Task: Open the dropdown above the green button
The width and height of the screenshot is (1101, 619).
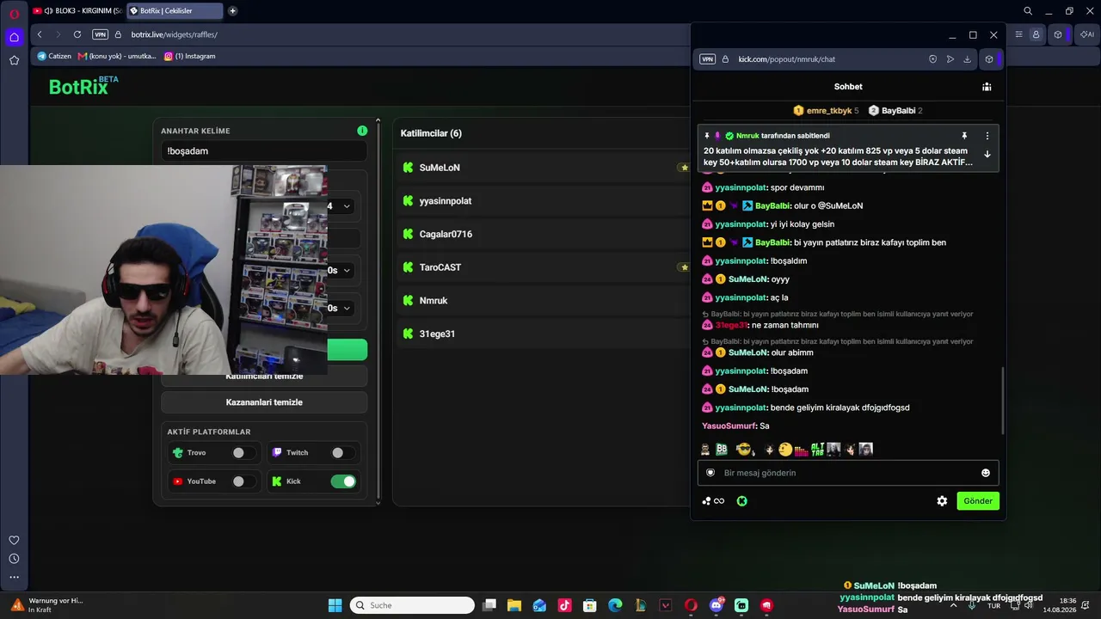Action: [341, 308]
